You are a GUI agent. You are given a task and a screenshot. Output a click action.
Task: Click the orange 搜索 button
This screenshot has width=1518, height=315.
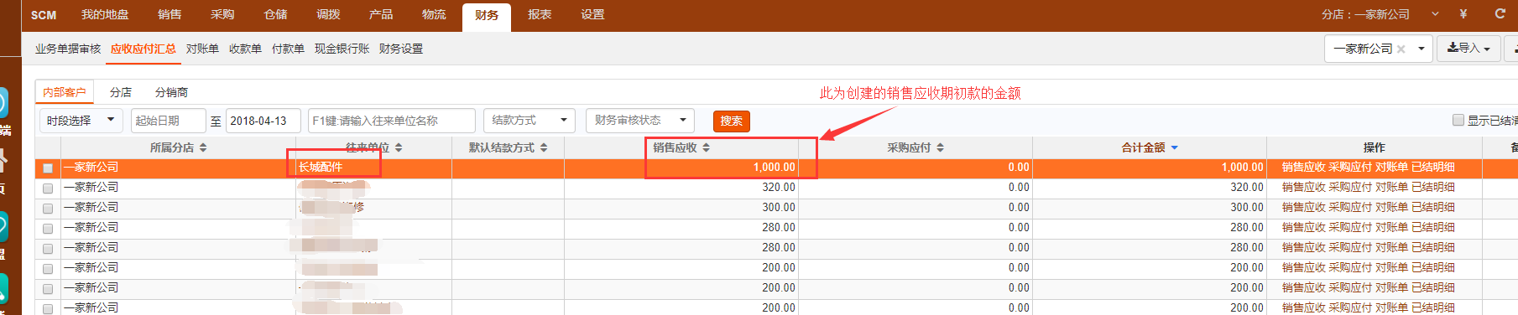732,121
